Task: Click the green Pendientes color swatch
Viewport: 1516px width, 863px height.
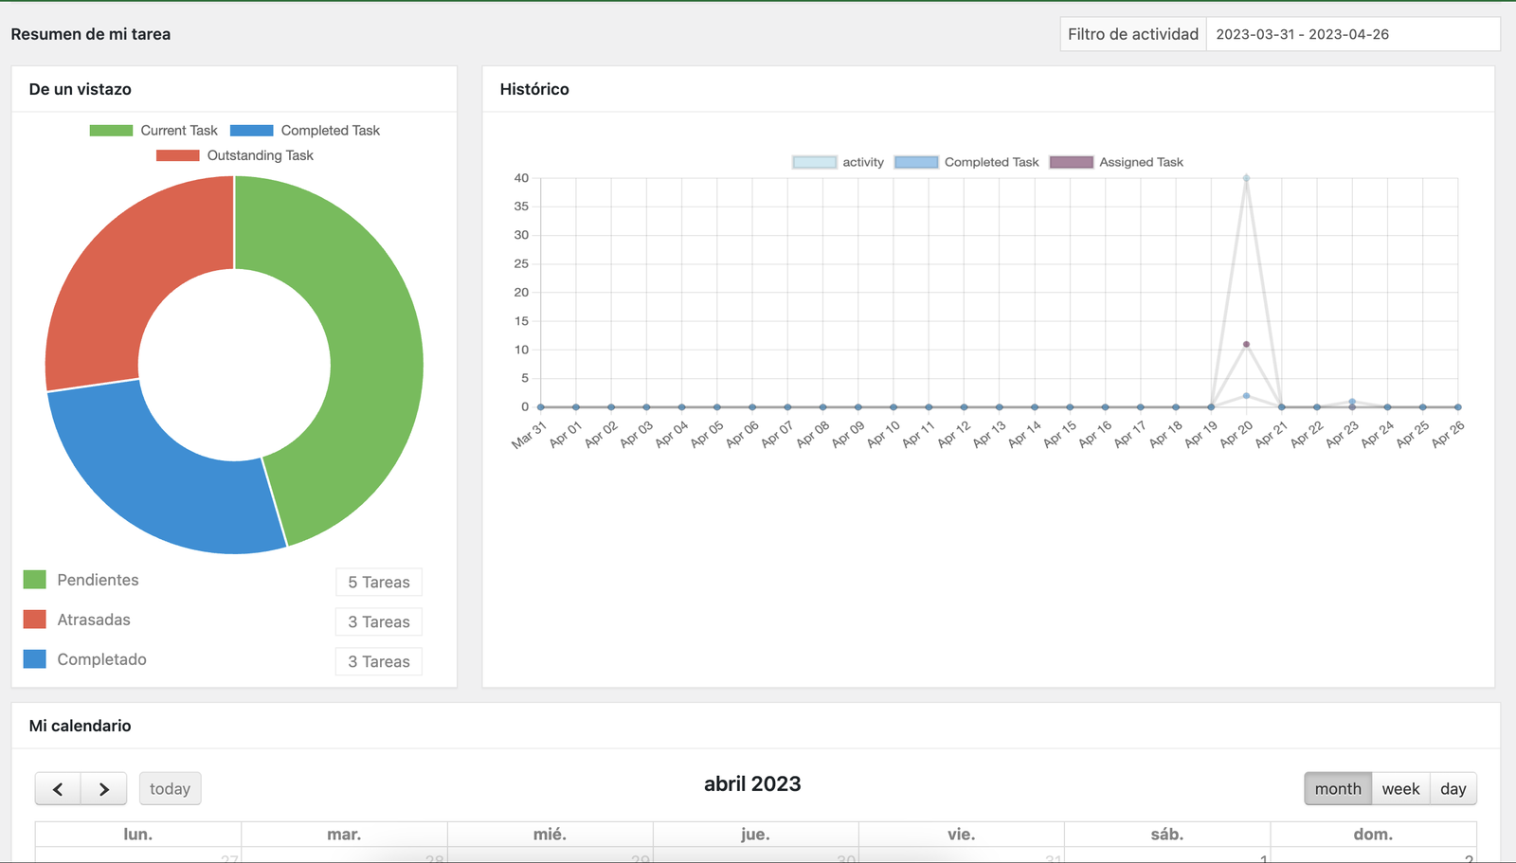Action: coord(35,580)
